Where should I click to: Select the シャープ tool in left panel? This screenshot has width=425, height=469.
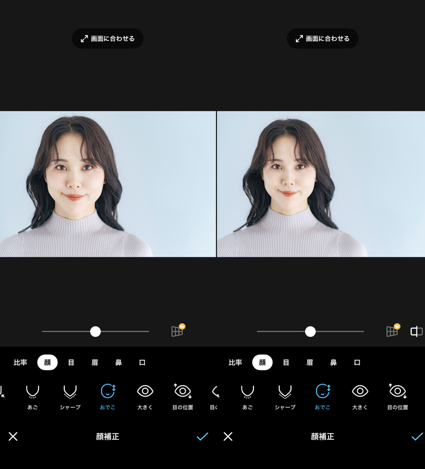tap(70, 396)
